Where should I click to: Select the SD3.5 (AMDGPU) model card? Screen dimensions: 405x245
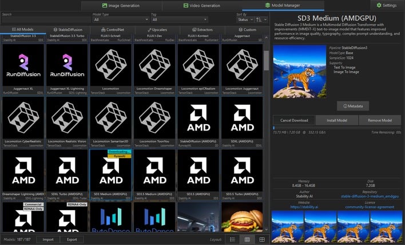tap(198, 175)
